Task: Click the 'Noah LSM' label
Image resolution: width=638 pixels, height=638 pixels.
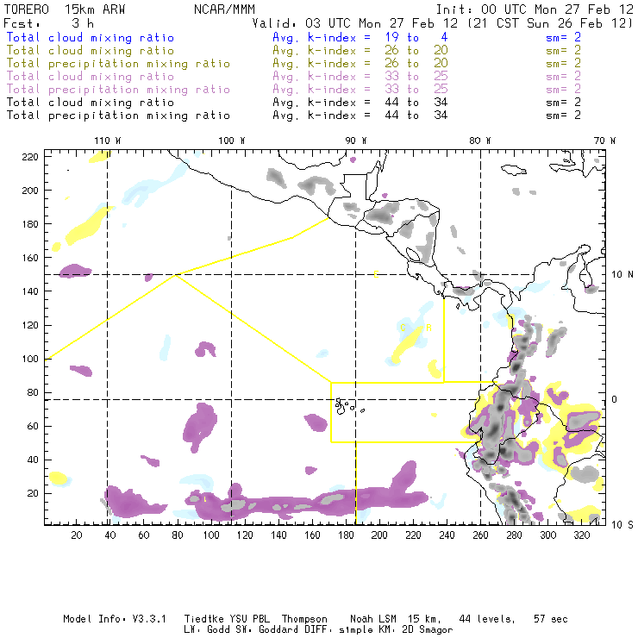Action: [x=373, y=619]
